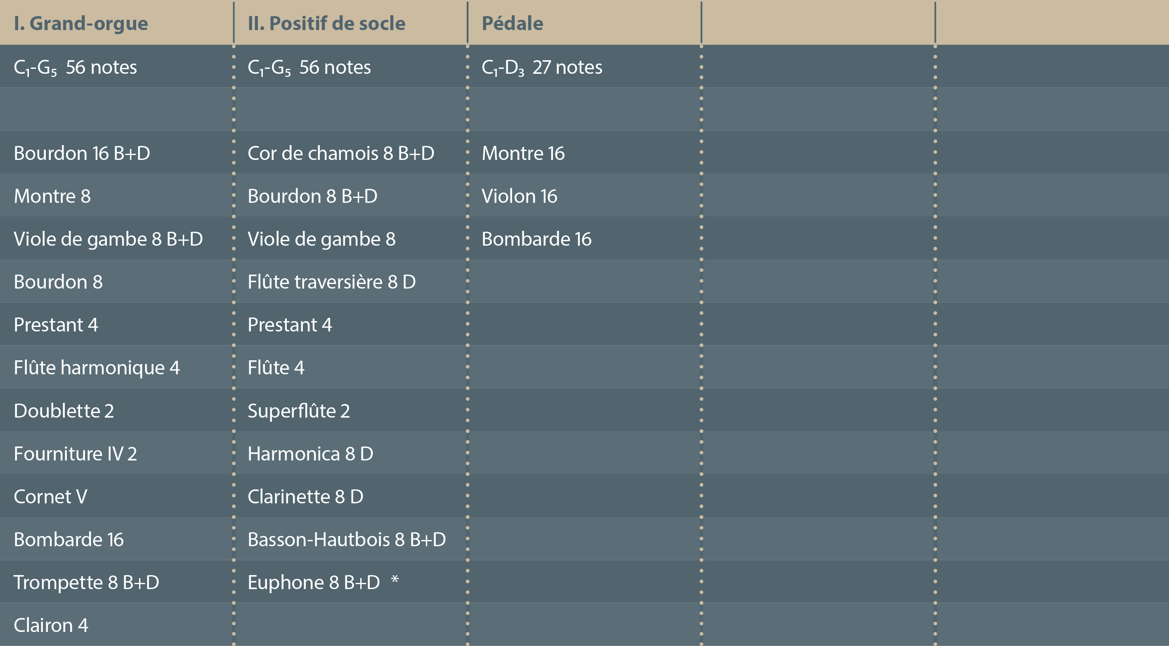Select the Cornet V stop
1169x646 pixels.
coord(50,497)
